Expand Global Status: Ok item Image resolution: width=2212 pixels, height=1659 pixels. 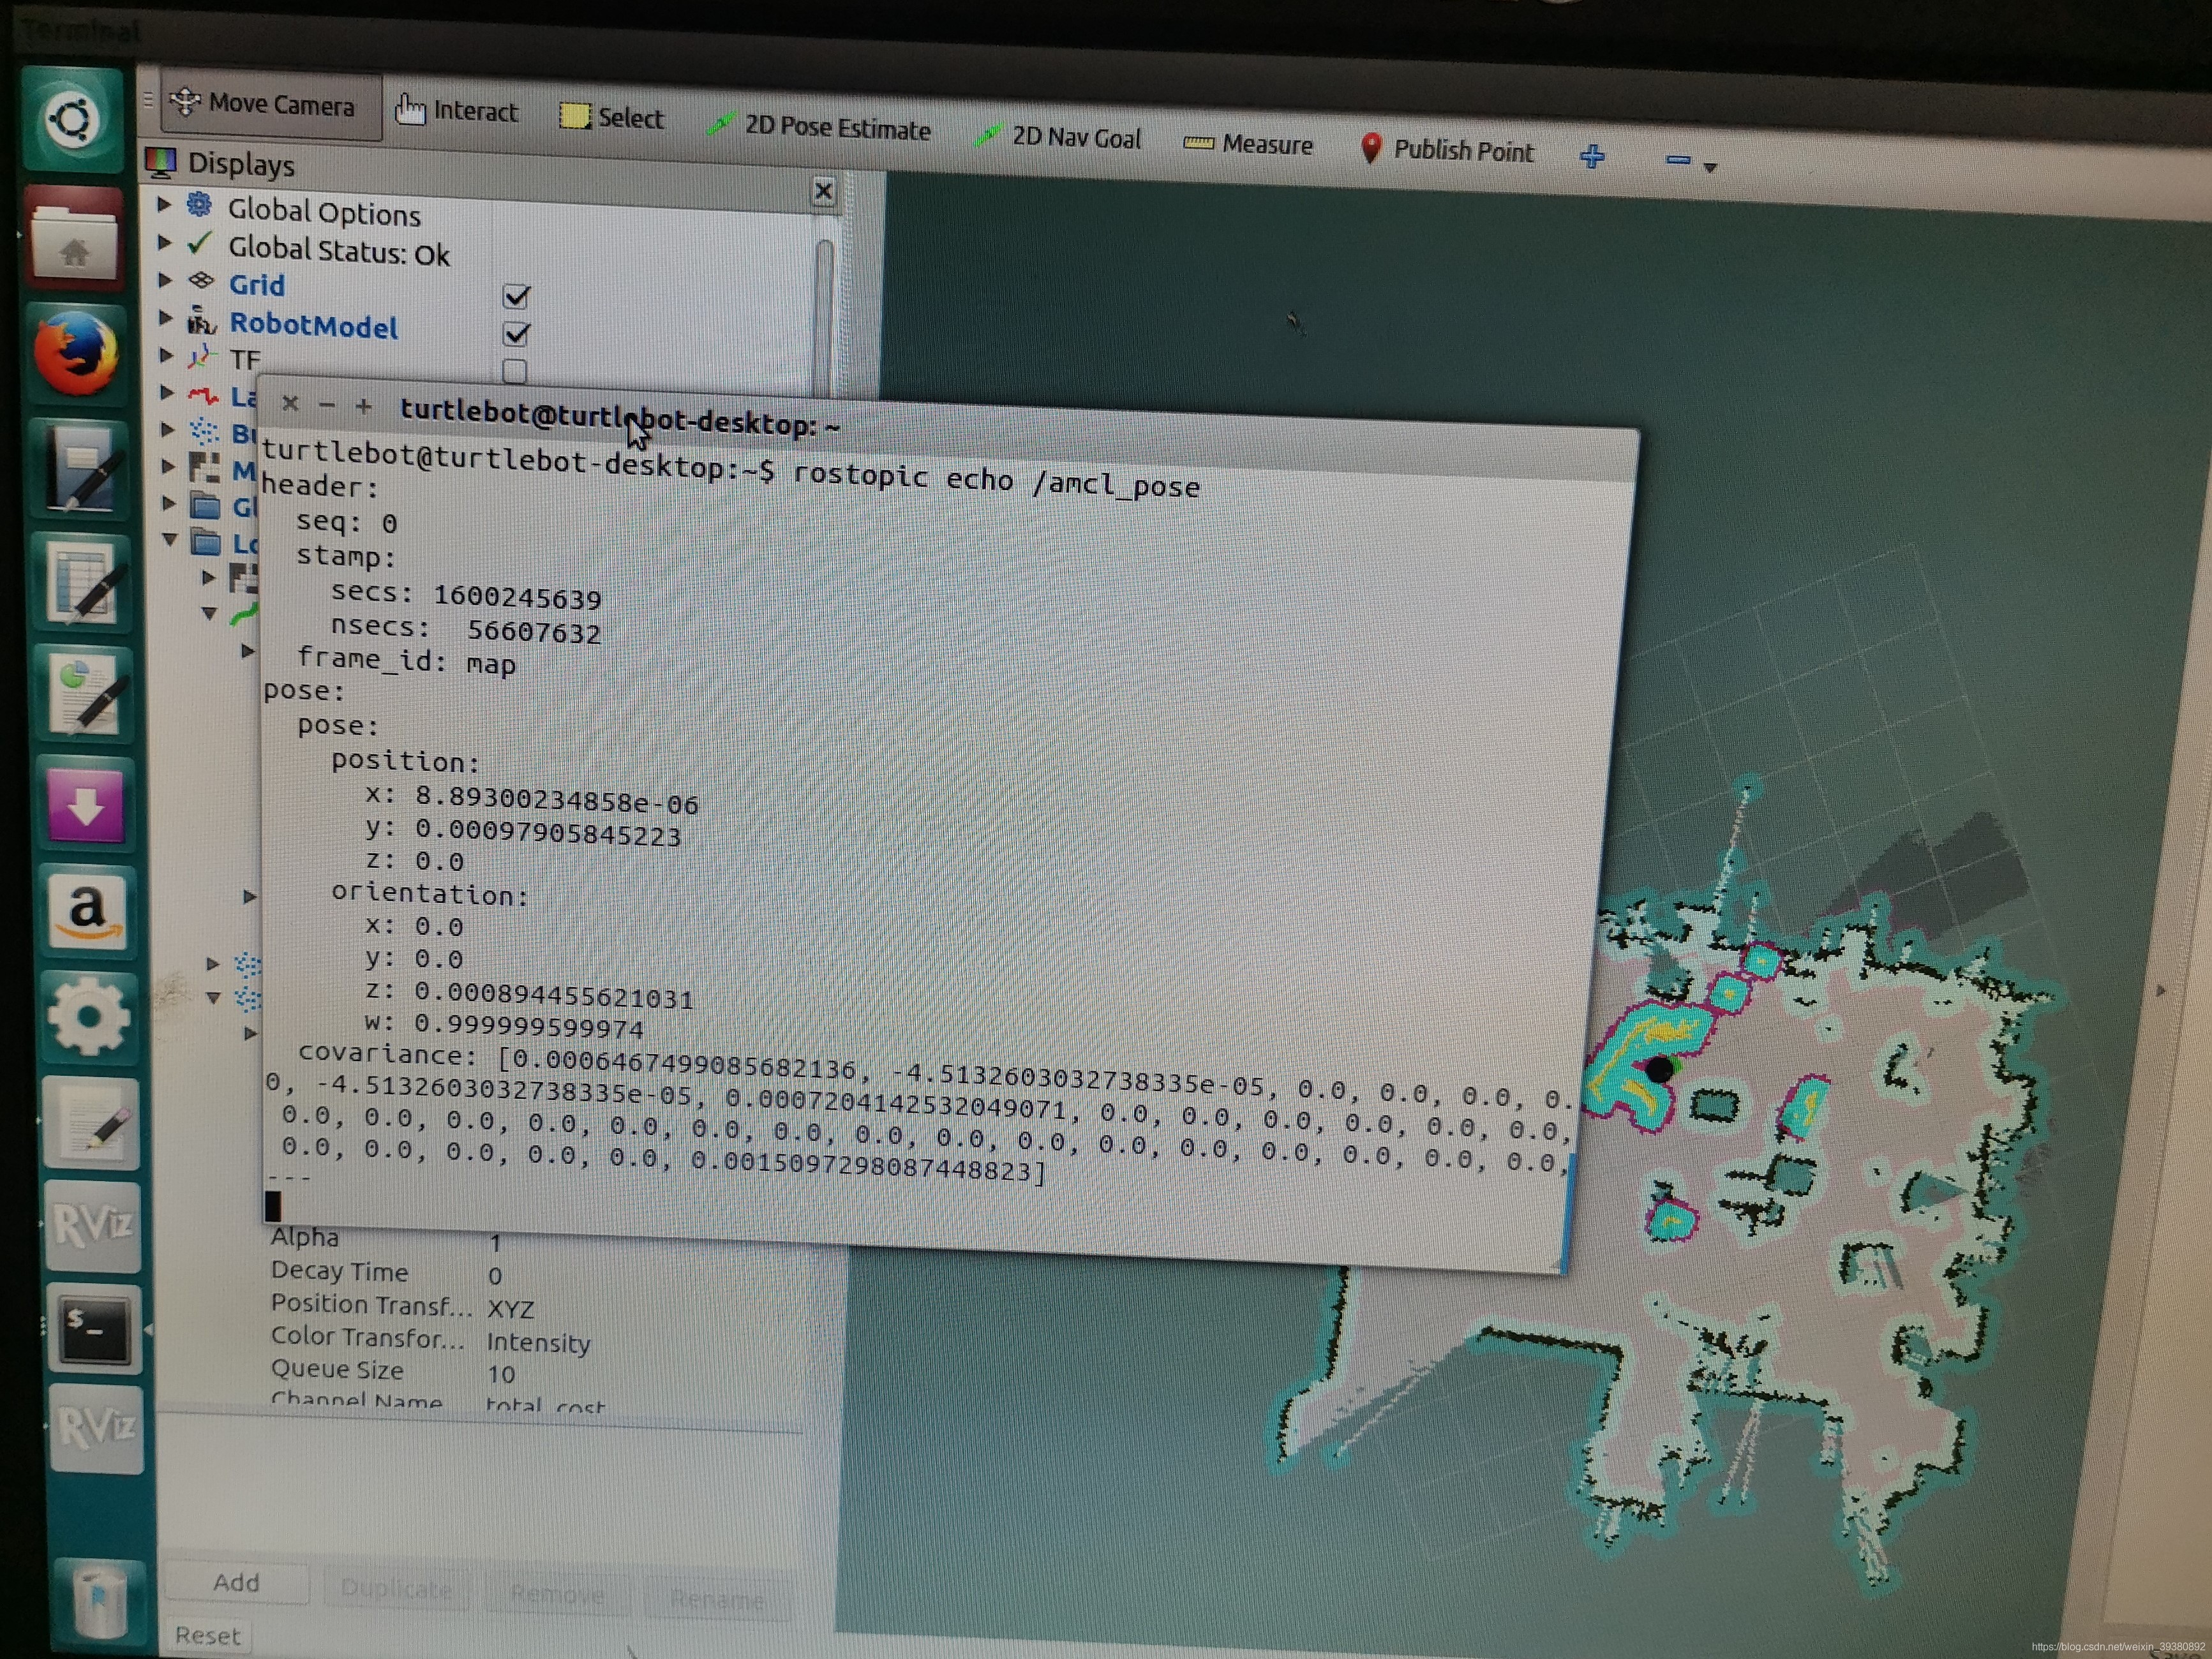tap(164, 243)
